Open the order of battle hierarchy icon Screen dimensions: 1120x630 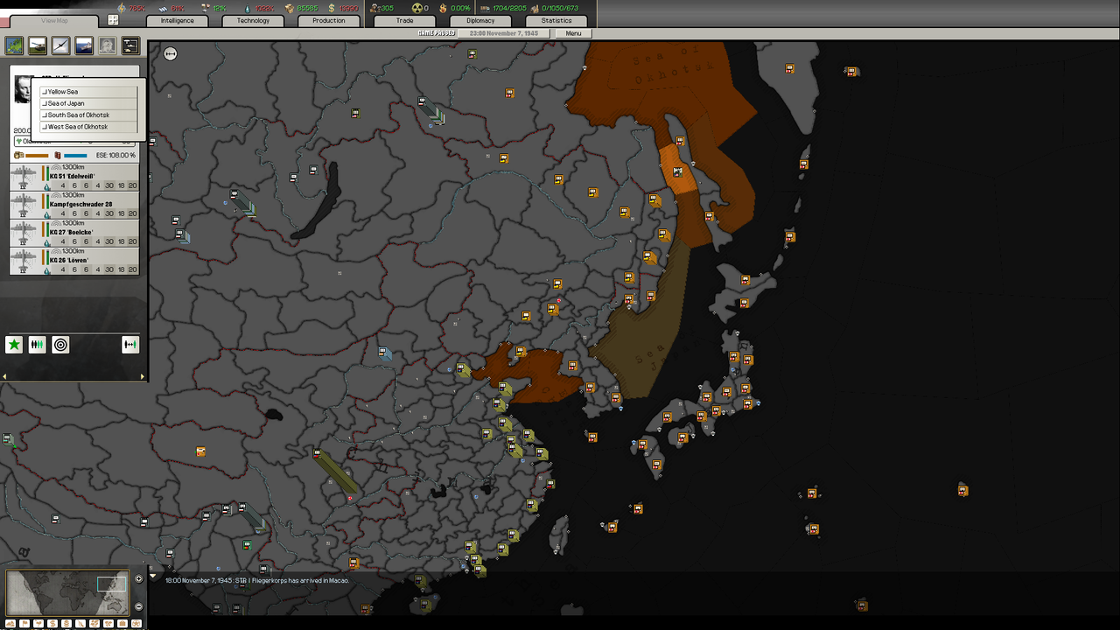[130, 45]
